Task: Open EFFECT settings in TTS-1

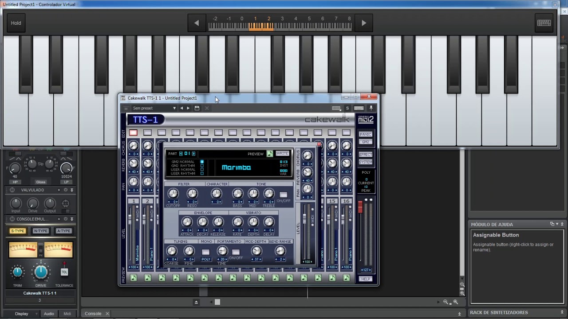Action: [x=366, y=155]
